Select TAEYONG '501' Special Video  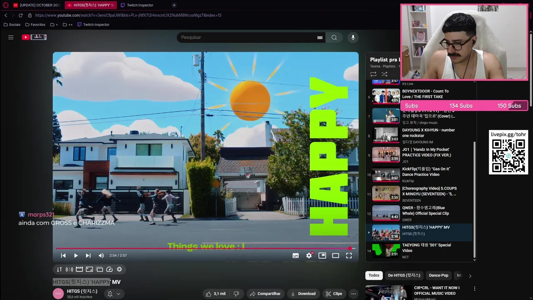point(419,250)
